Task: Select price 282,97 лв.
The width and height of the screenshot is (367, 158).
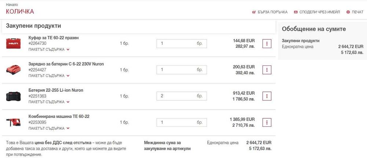Action: tap(245, 46)
